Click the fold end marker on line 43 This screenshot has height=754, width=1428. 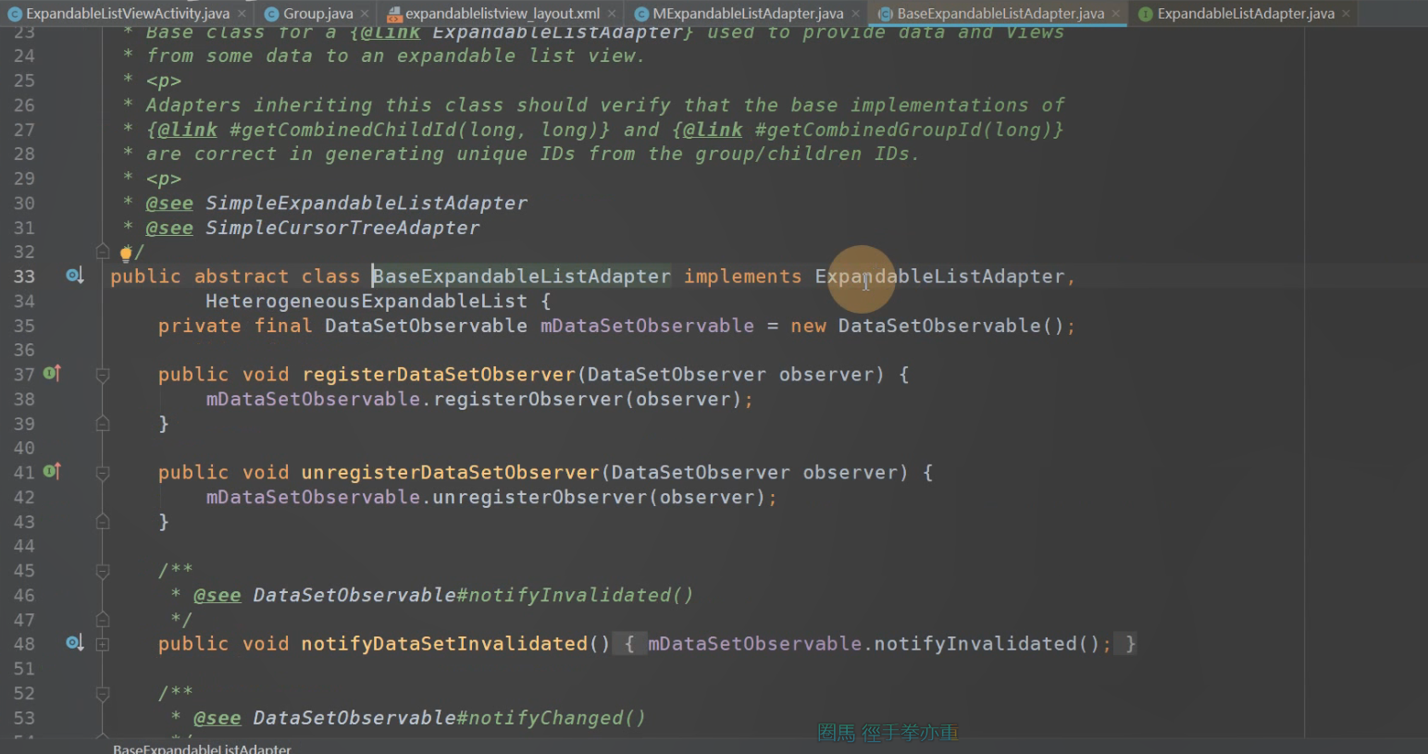(103, 522)
